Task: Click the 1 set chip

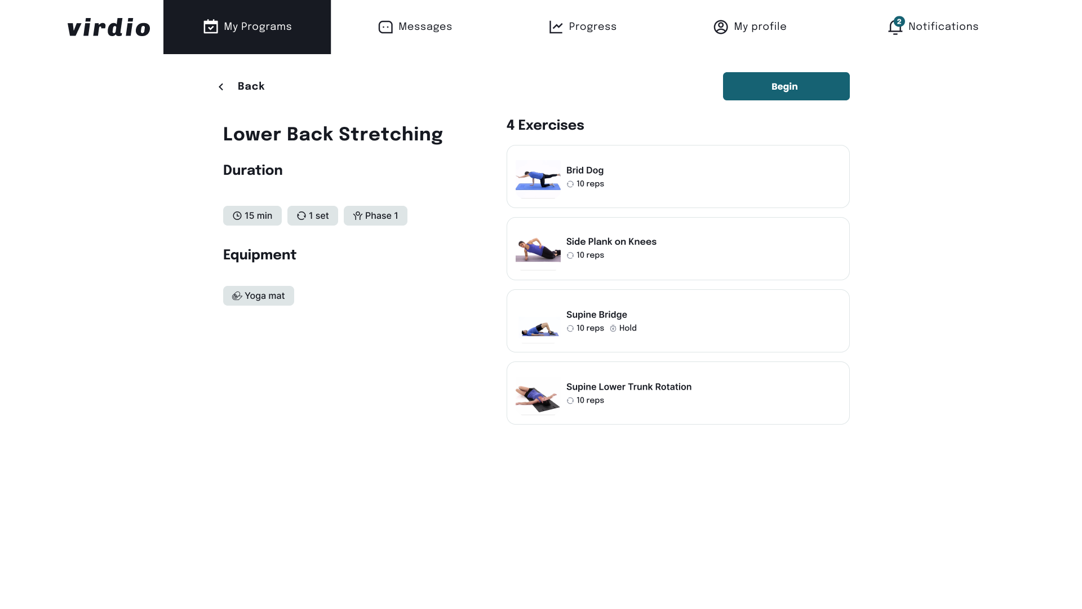Action: click(x=313, y=216)
